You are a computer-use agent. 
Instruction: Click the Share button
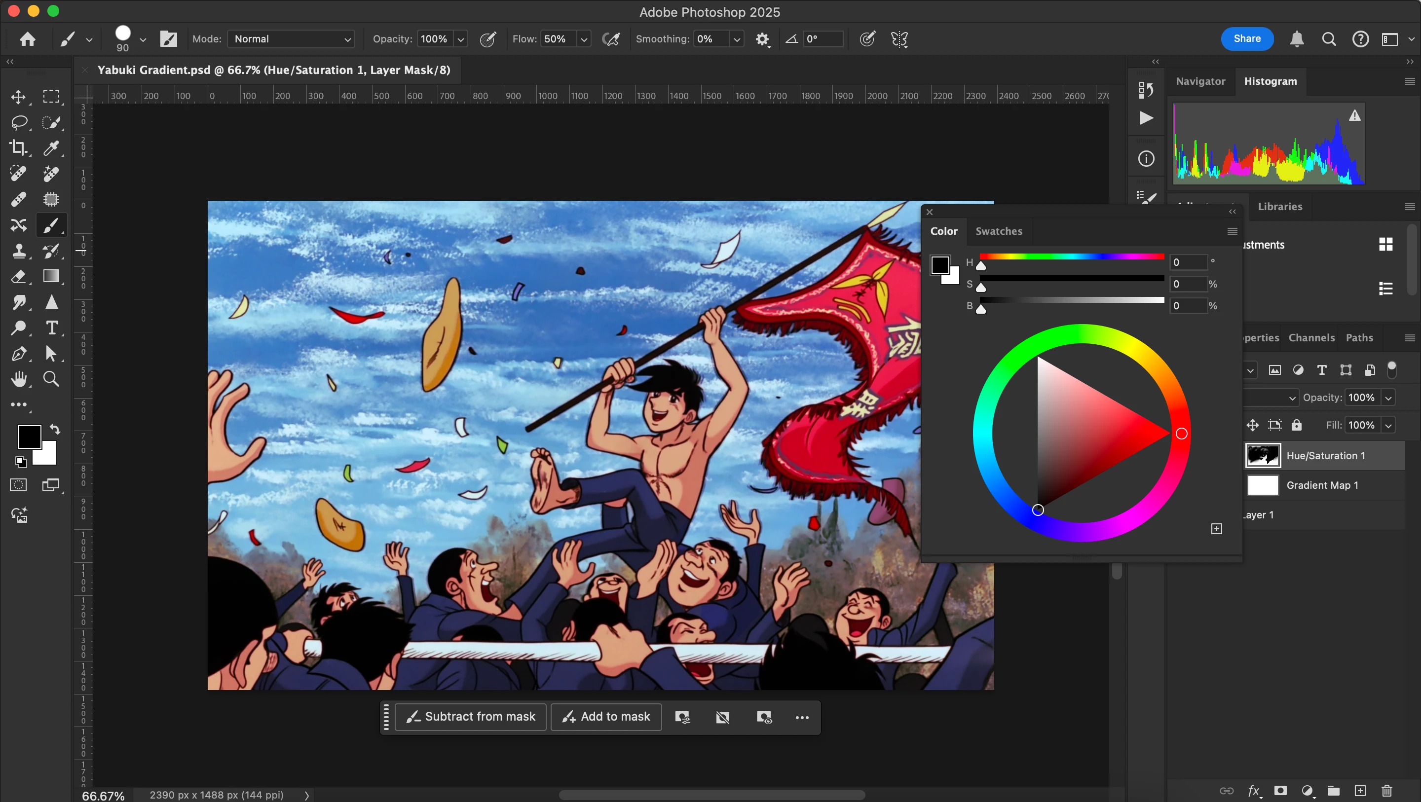[x=1247, y=38]
